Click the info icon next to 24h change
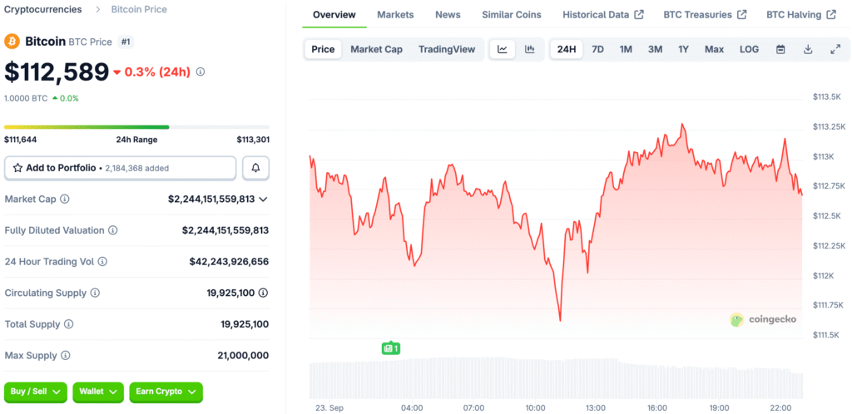The image size is (852, 414). tap(200, 71)
